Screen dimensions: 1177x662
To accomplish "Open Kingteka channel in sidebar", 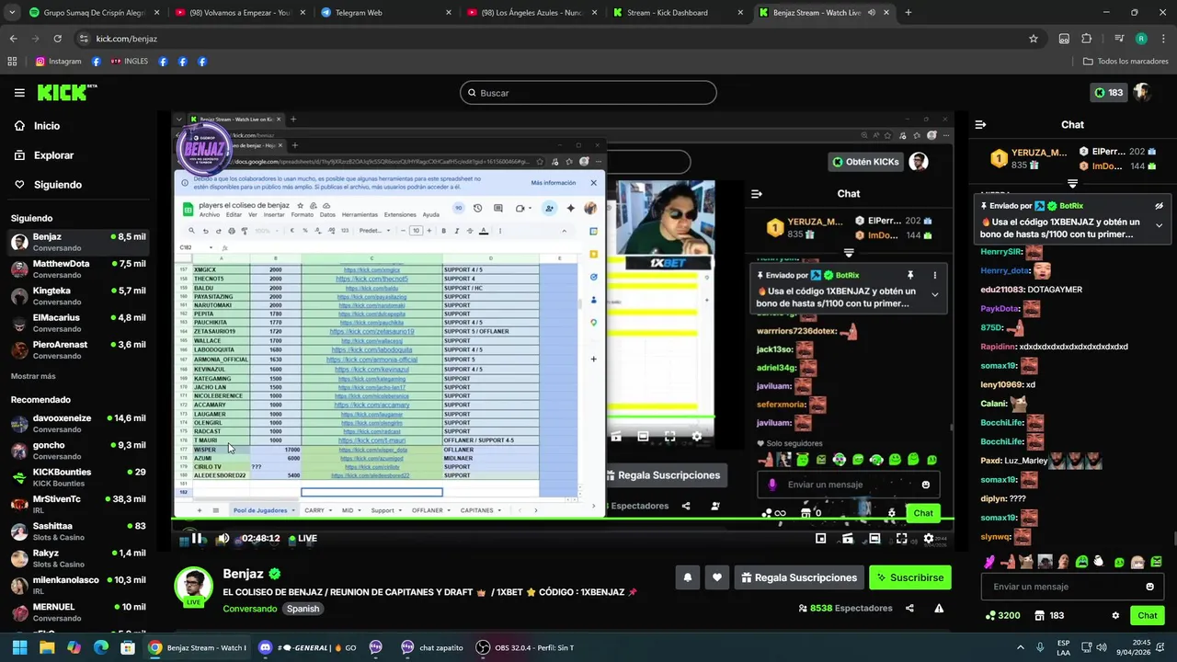I will click(x=78, y=296).
